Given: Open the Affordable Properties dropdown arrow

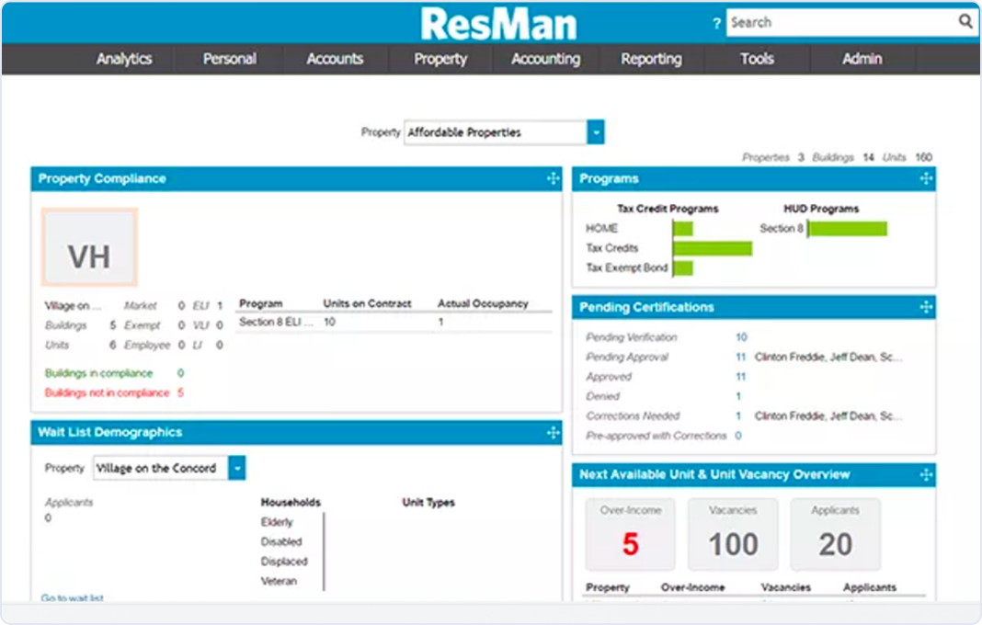Looking at the screenshot, I should (x=596, y=132).
